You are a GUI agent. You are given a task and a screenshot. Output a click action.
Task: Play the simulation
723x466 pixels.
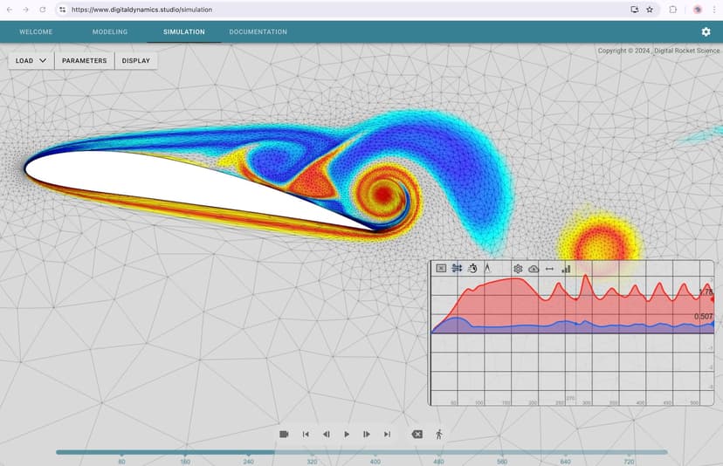point(347,434)
